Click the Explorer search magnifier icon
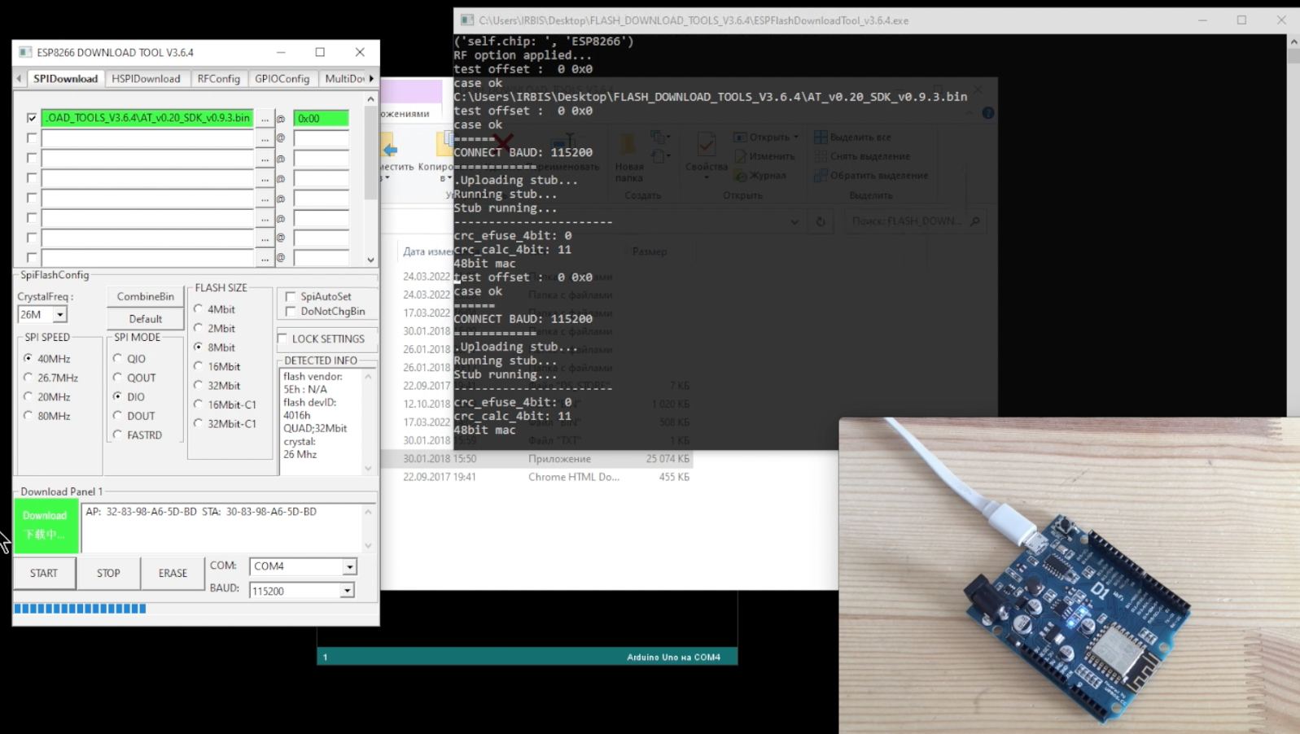This screenshot has width=1300, height=734. [975, 221]
